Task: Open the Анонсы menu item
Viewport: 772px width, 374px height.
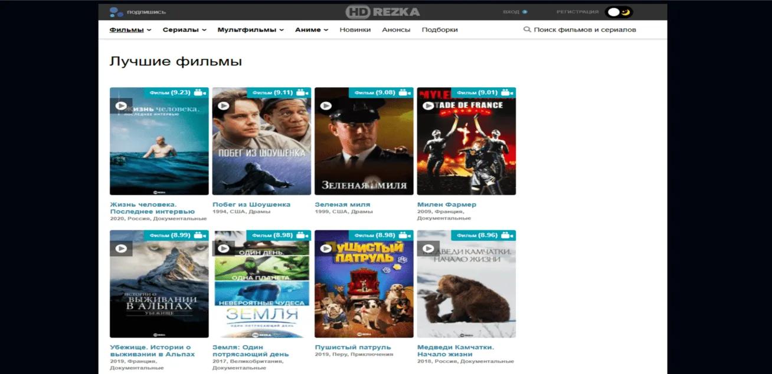Action: click(x=396, y=30)
